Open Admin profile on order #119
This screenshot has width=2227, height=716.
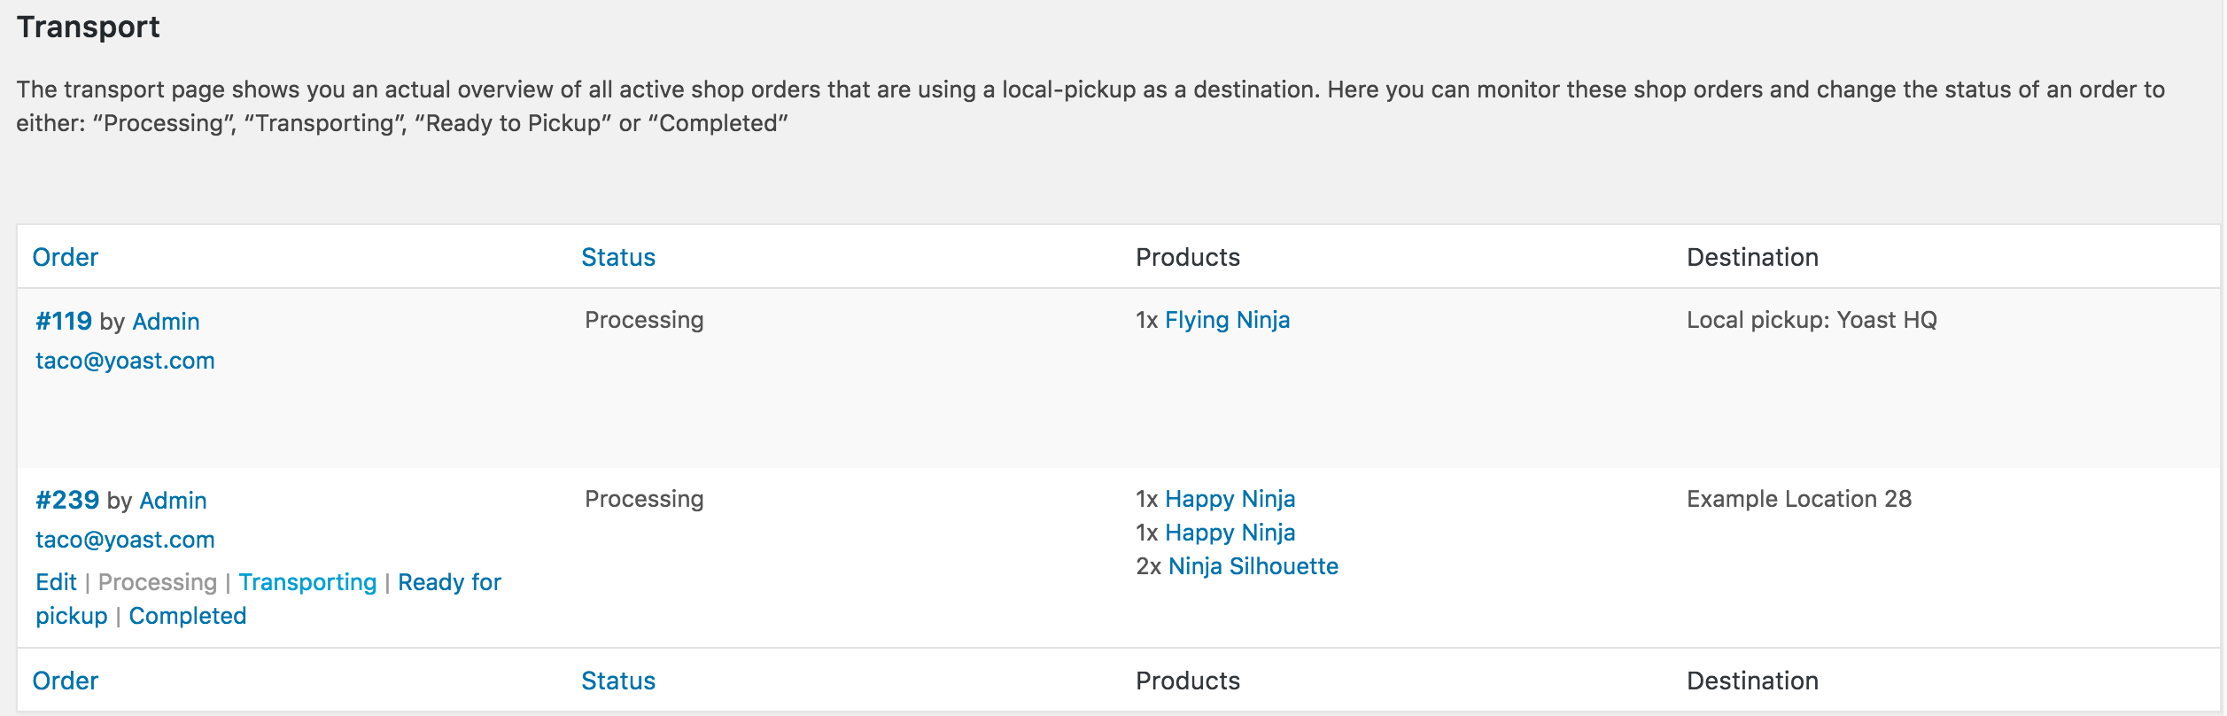[166, 322]
